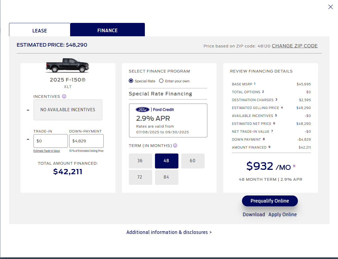Pick the 72 month term

[140, 177]
